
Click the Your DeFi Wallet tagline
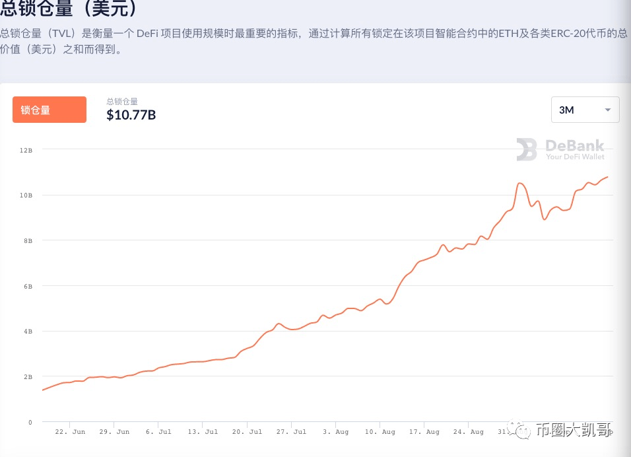(575, 157)
